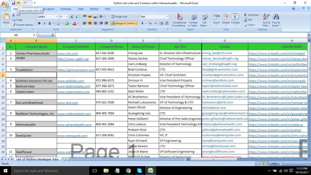
Task: Toggle Center horizontal alignment
Action: (x=90, y=23)
